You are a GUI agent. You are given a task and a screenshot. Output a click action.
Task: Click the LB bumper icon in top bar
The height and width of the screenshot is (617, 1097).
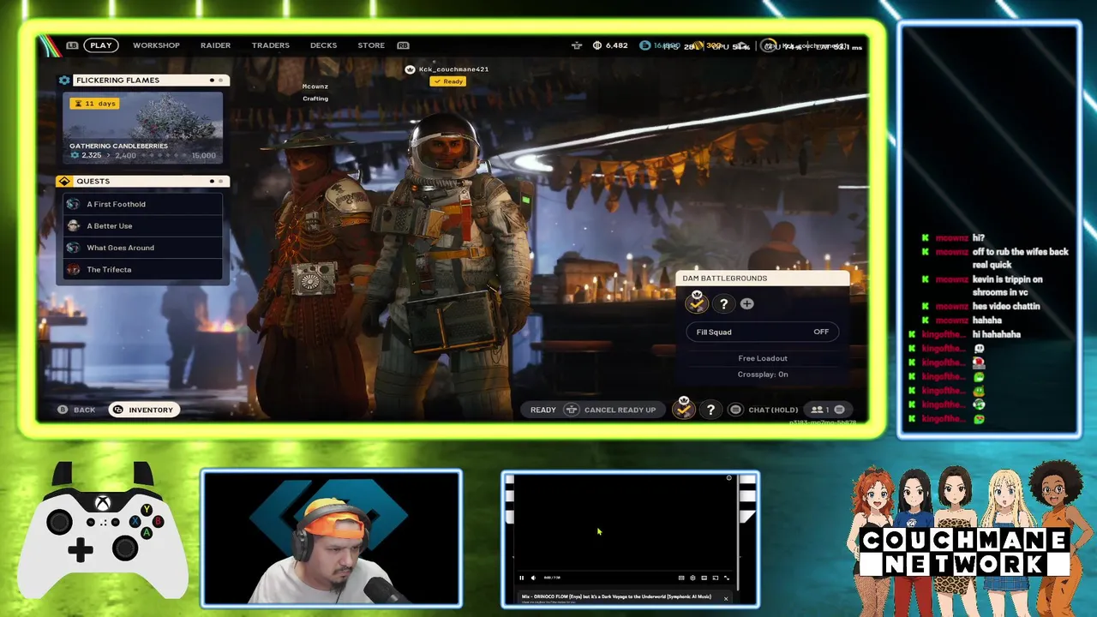(x=72, y=45)
